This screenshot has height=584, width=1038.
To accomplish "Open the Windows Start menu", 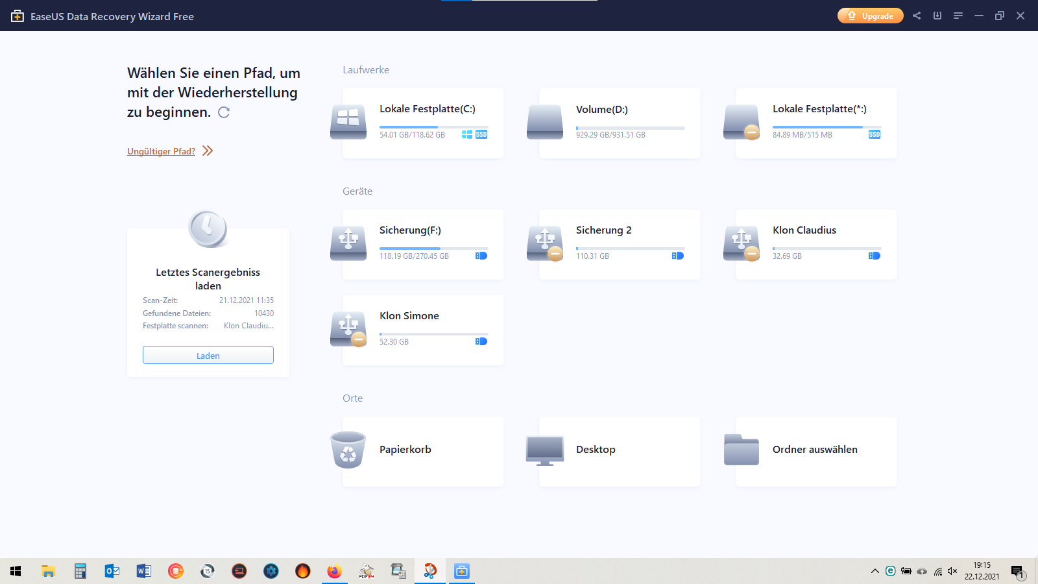I will (16, 571).
